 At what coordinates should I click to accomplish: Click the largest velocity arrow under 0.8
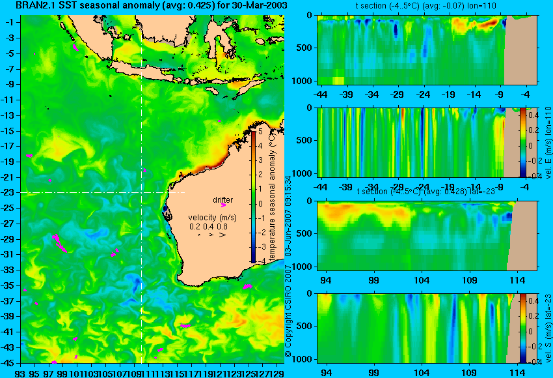[223, 235]
